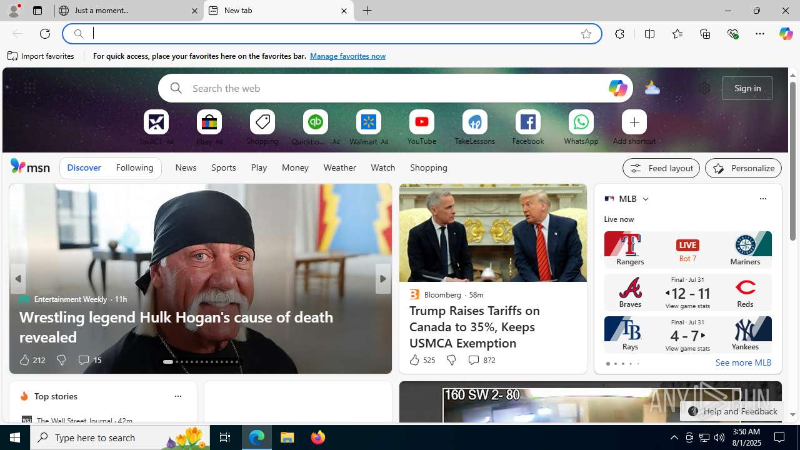
Task: Open Watch section
Action: pos(383,167)
